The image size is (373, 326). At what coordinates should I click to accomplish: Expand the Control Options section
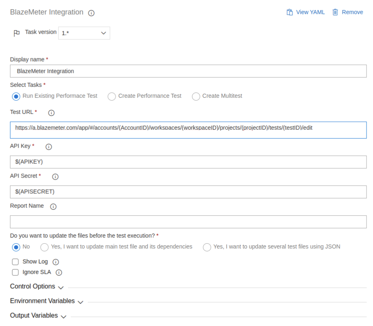37,287
